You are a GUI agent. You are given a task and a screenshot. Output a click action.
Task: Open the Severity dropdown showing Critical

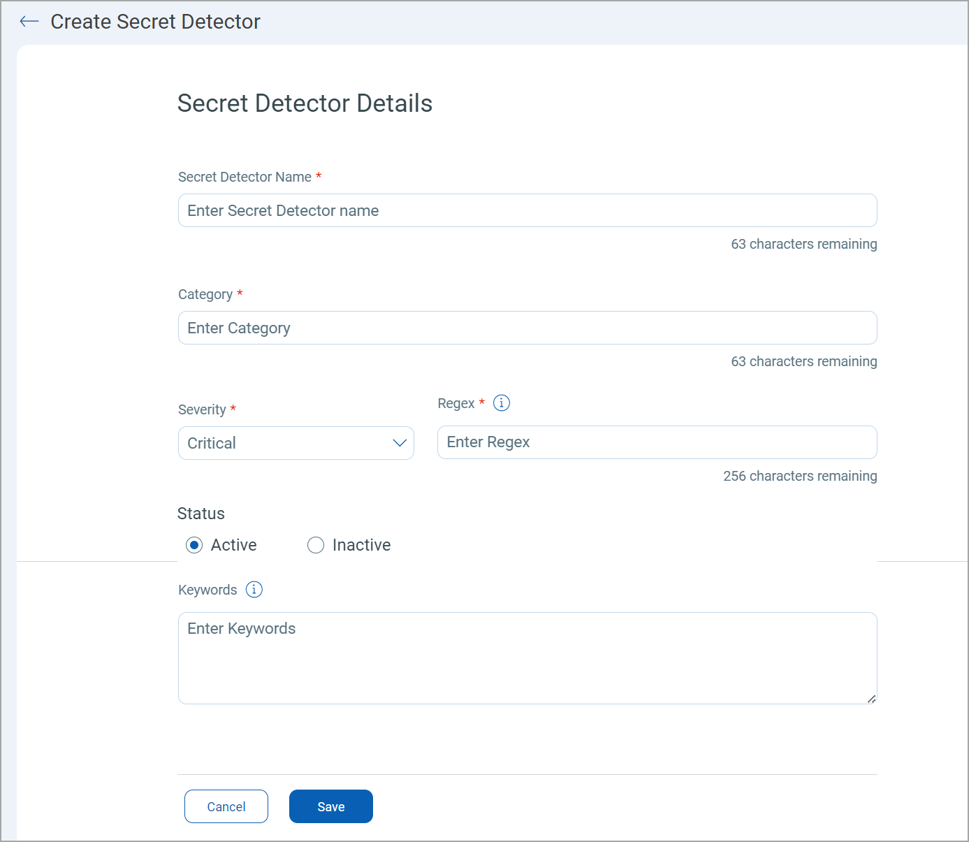coord(296,443)
